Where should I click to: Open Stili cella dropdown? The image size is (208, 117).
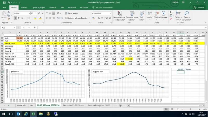142,16
